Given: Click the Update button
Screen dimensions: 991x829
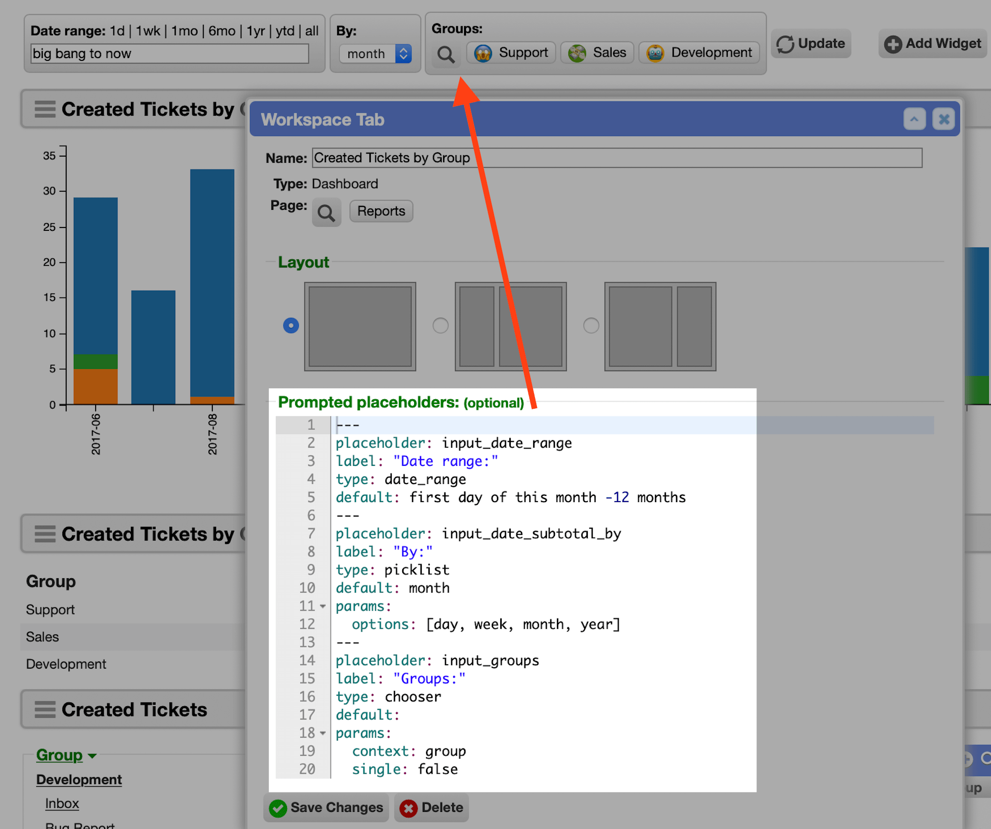Looking at the screenshot, I should coord(811,44).
